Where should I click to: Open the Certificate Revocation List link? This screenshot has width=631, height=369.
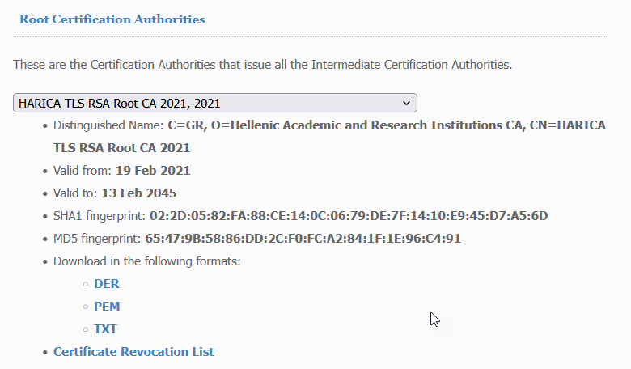[x=133, y=352]
